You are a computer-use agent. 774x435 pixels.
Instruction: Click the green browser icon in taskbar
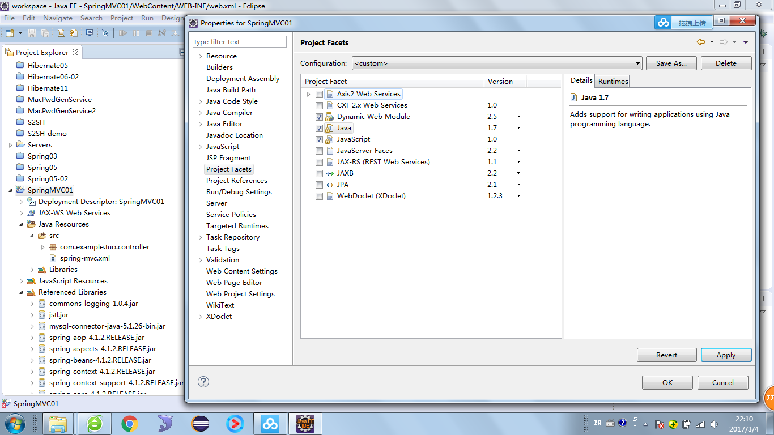(95, 423)
